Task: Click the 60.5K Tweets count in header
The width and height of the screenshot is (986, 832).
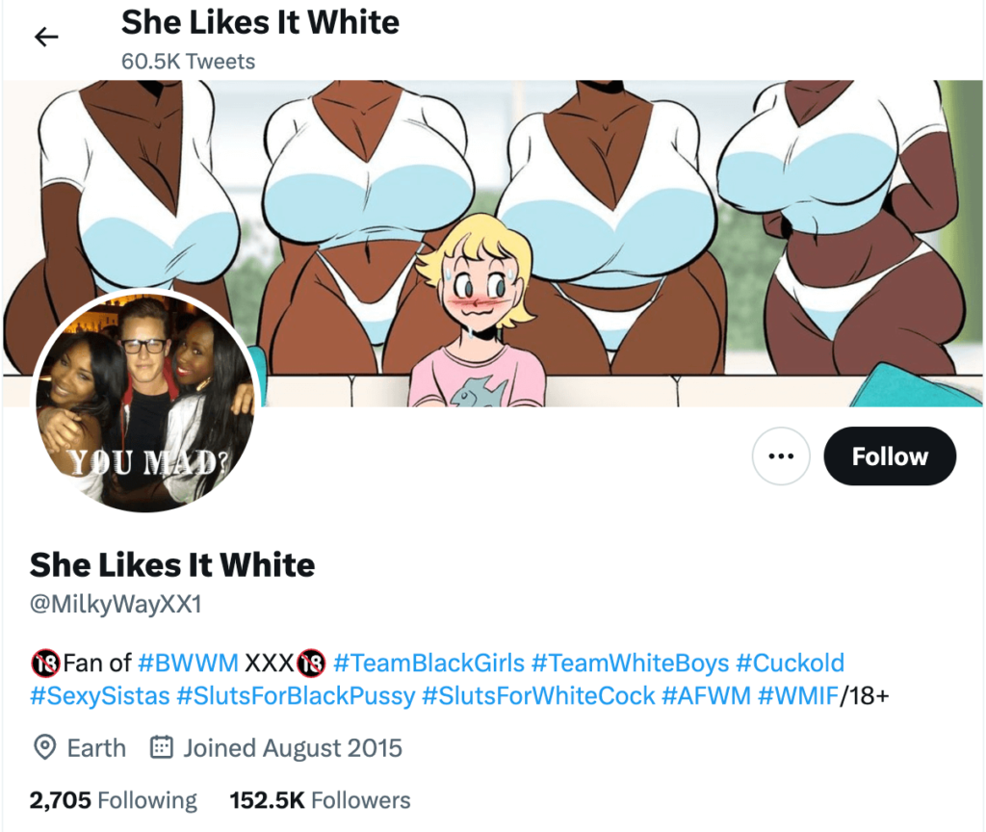Action: 188,62
